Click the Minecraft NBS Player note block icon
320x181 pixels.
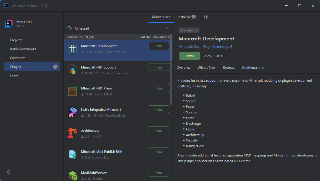pos(72,91)
